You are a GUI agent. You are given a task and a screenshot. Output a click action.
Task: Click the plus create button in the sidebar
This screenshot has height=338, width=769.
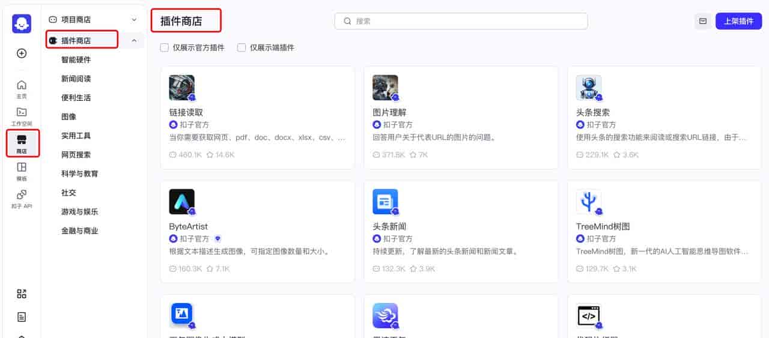tap(22, 53)
